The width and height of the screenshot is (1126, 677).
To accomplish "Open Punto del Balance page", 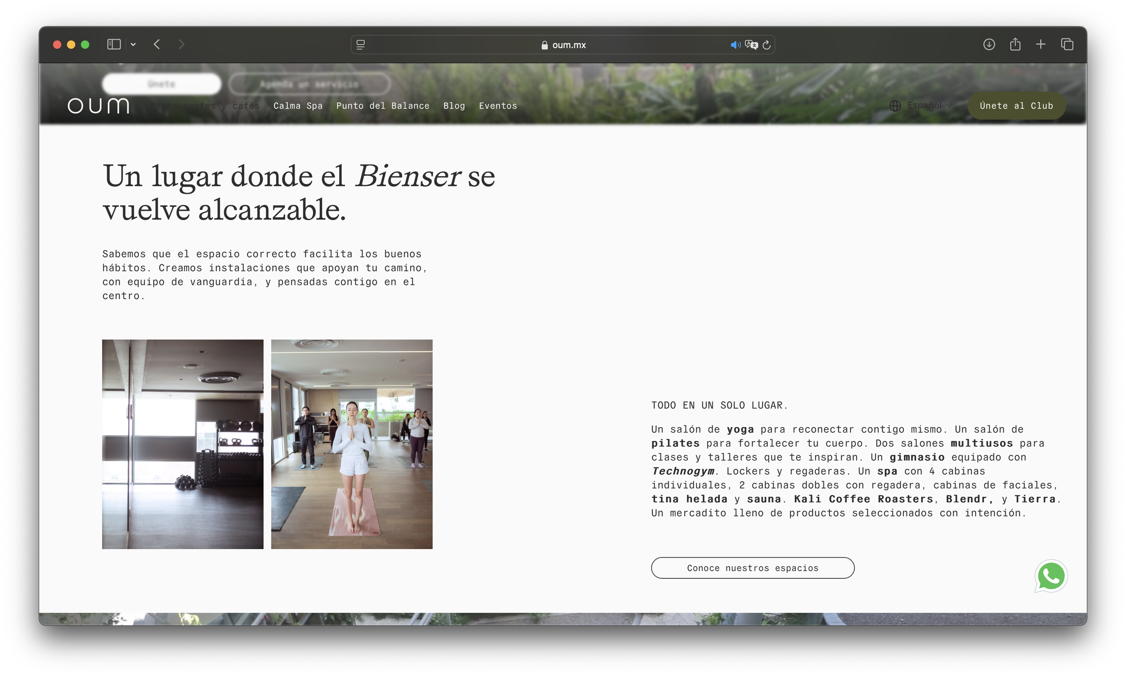I will (383, 106).
